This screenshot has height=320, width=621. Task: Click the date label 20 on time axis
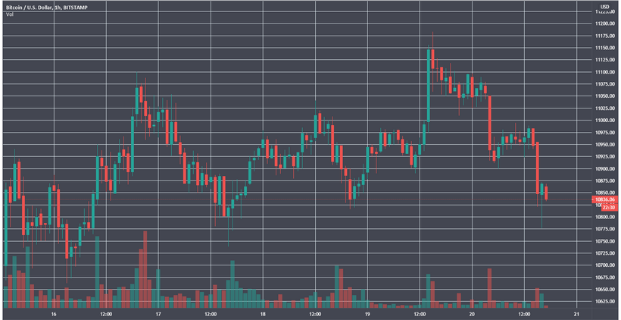click(x=472, y=313)
